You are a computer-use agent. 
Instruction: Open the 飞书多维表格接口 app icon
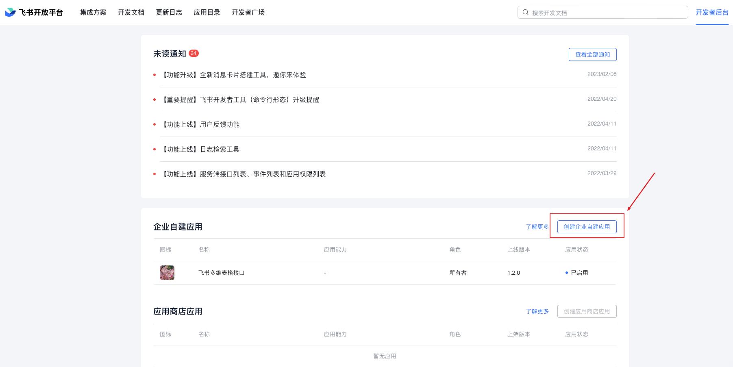click(x=167, y=273)
